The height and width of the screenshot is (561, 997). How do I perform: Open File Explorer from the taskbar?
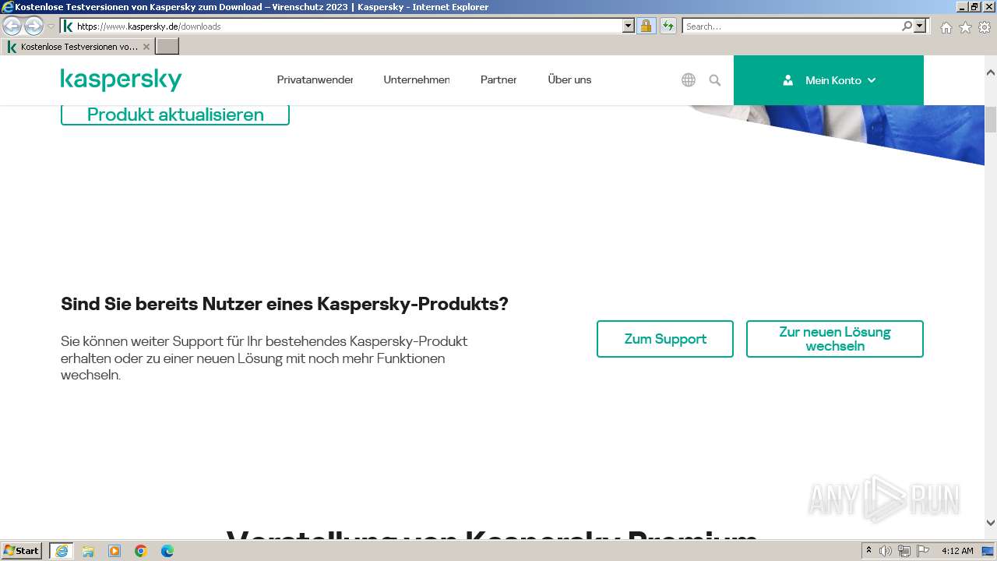pos(88,551)
